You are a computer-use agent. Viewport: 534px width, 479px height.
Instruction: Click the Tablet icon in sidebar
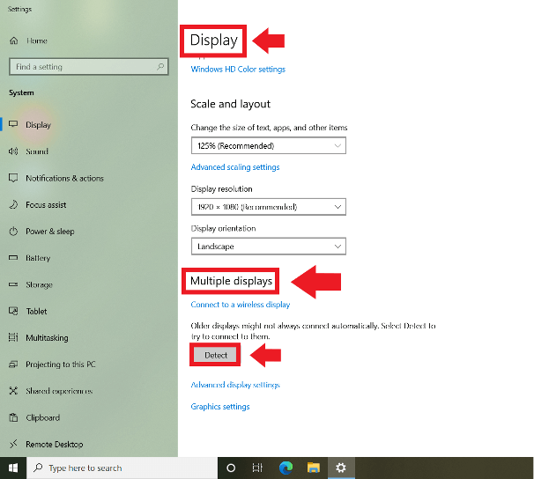pyautogui.click(x=13, y=311)
